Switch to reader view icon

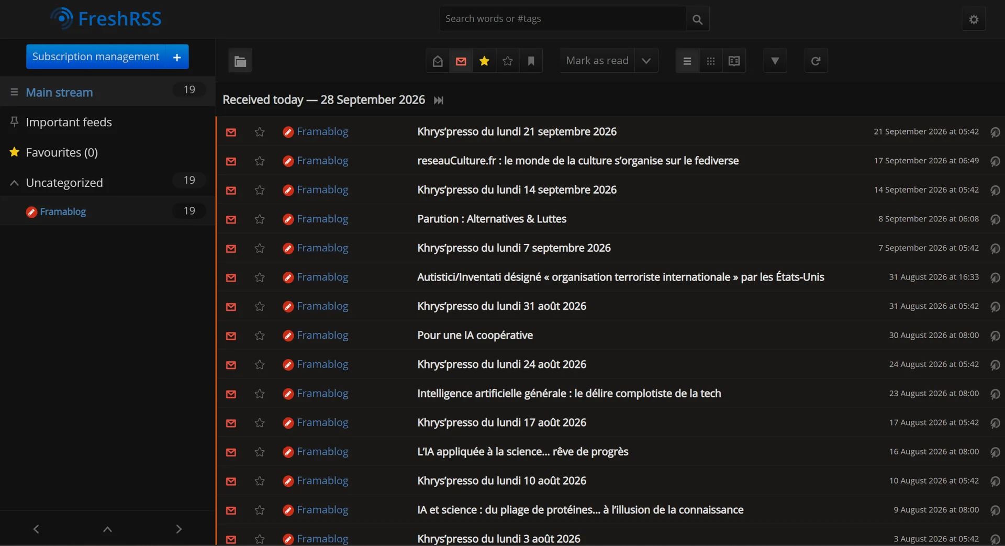coord(734,61)
